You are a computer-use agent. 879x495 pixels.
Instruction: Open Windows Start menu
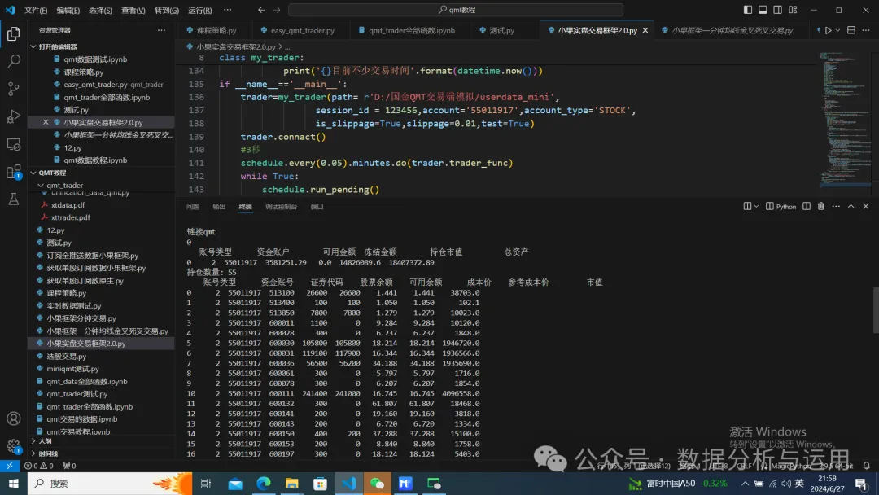pyautogui.click(x=14, y=484)
